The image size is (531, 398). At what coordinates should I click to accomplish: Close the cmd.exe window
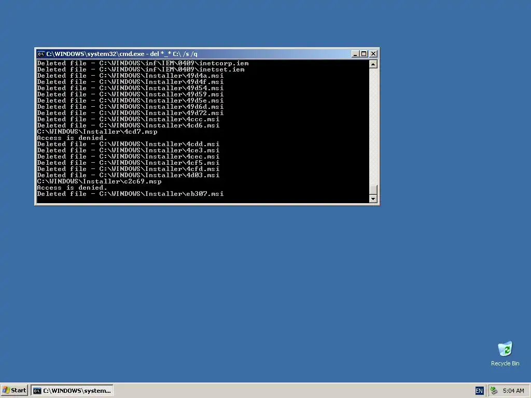(373, 54)
